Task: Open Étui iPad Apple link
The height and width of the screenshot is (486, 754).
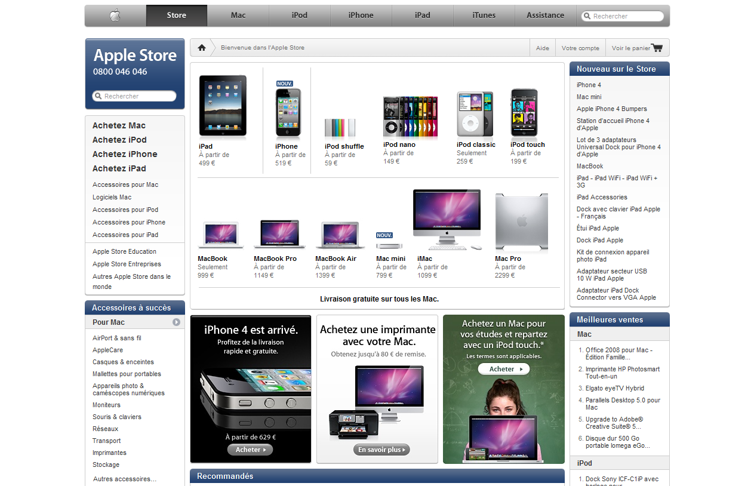Action: tap(598, 228)
